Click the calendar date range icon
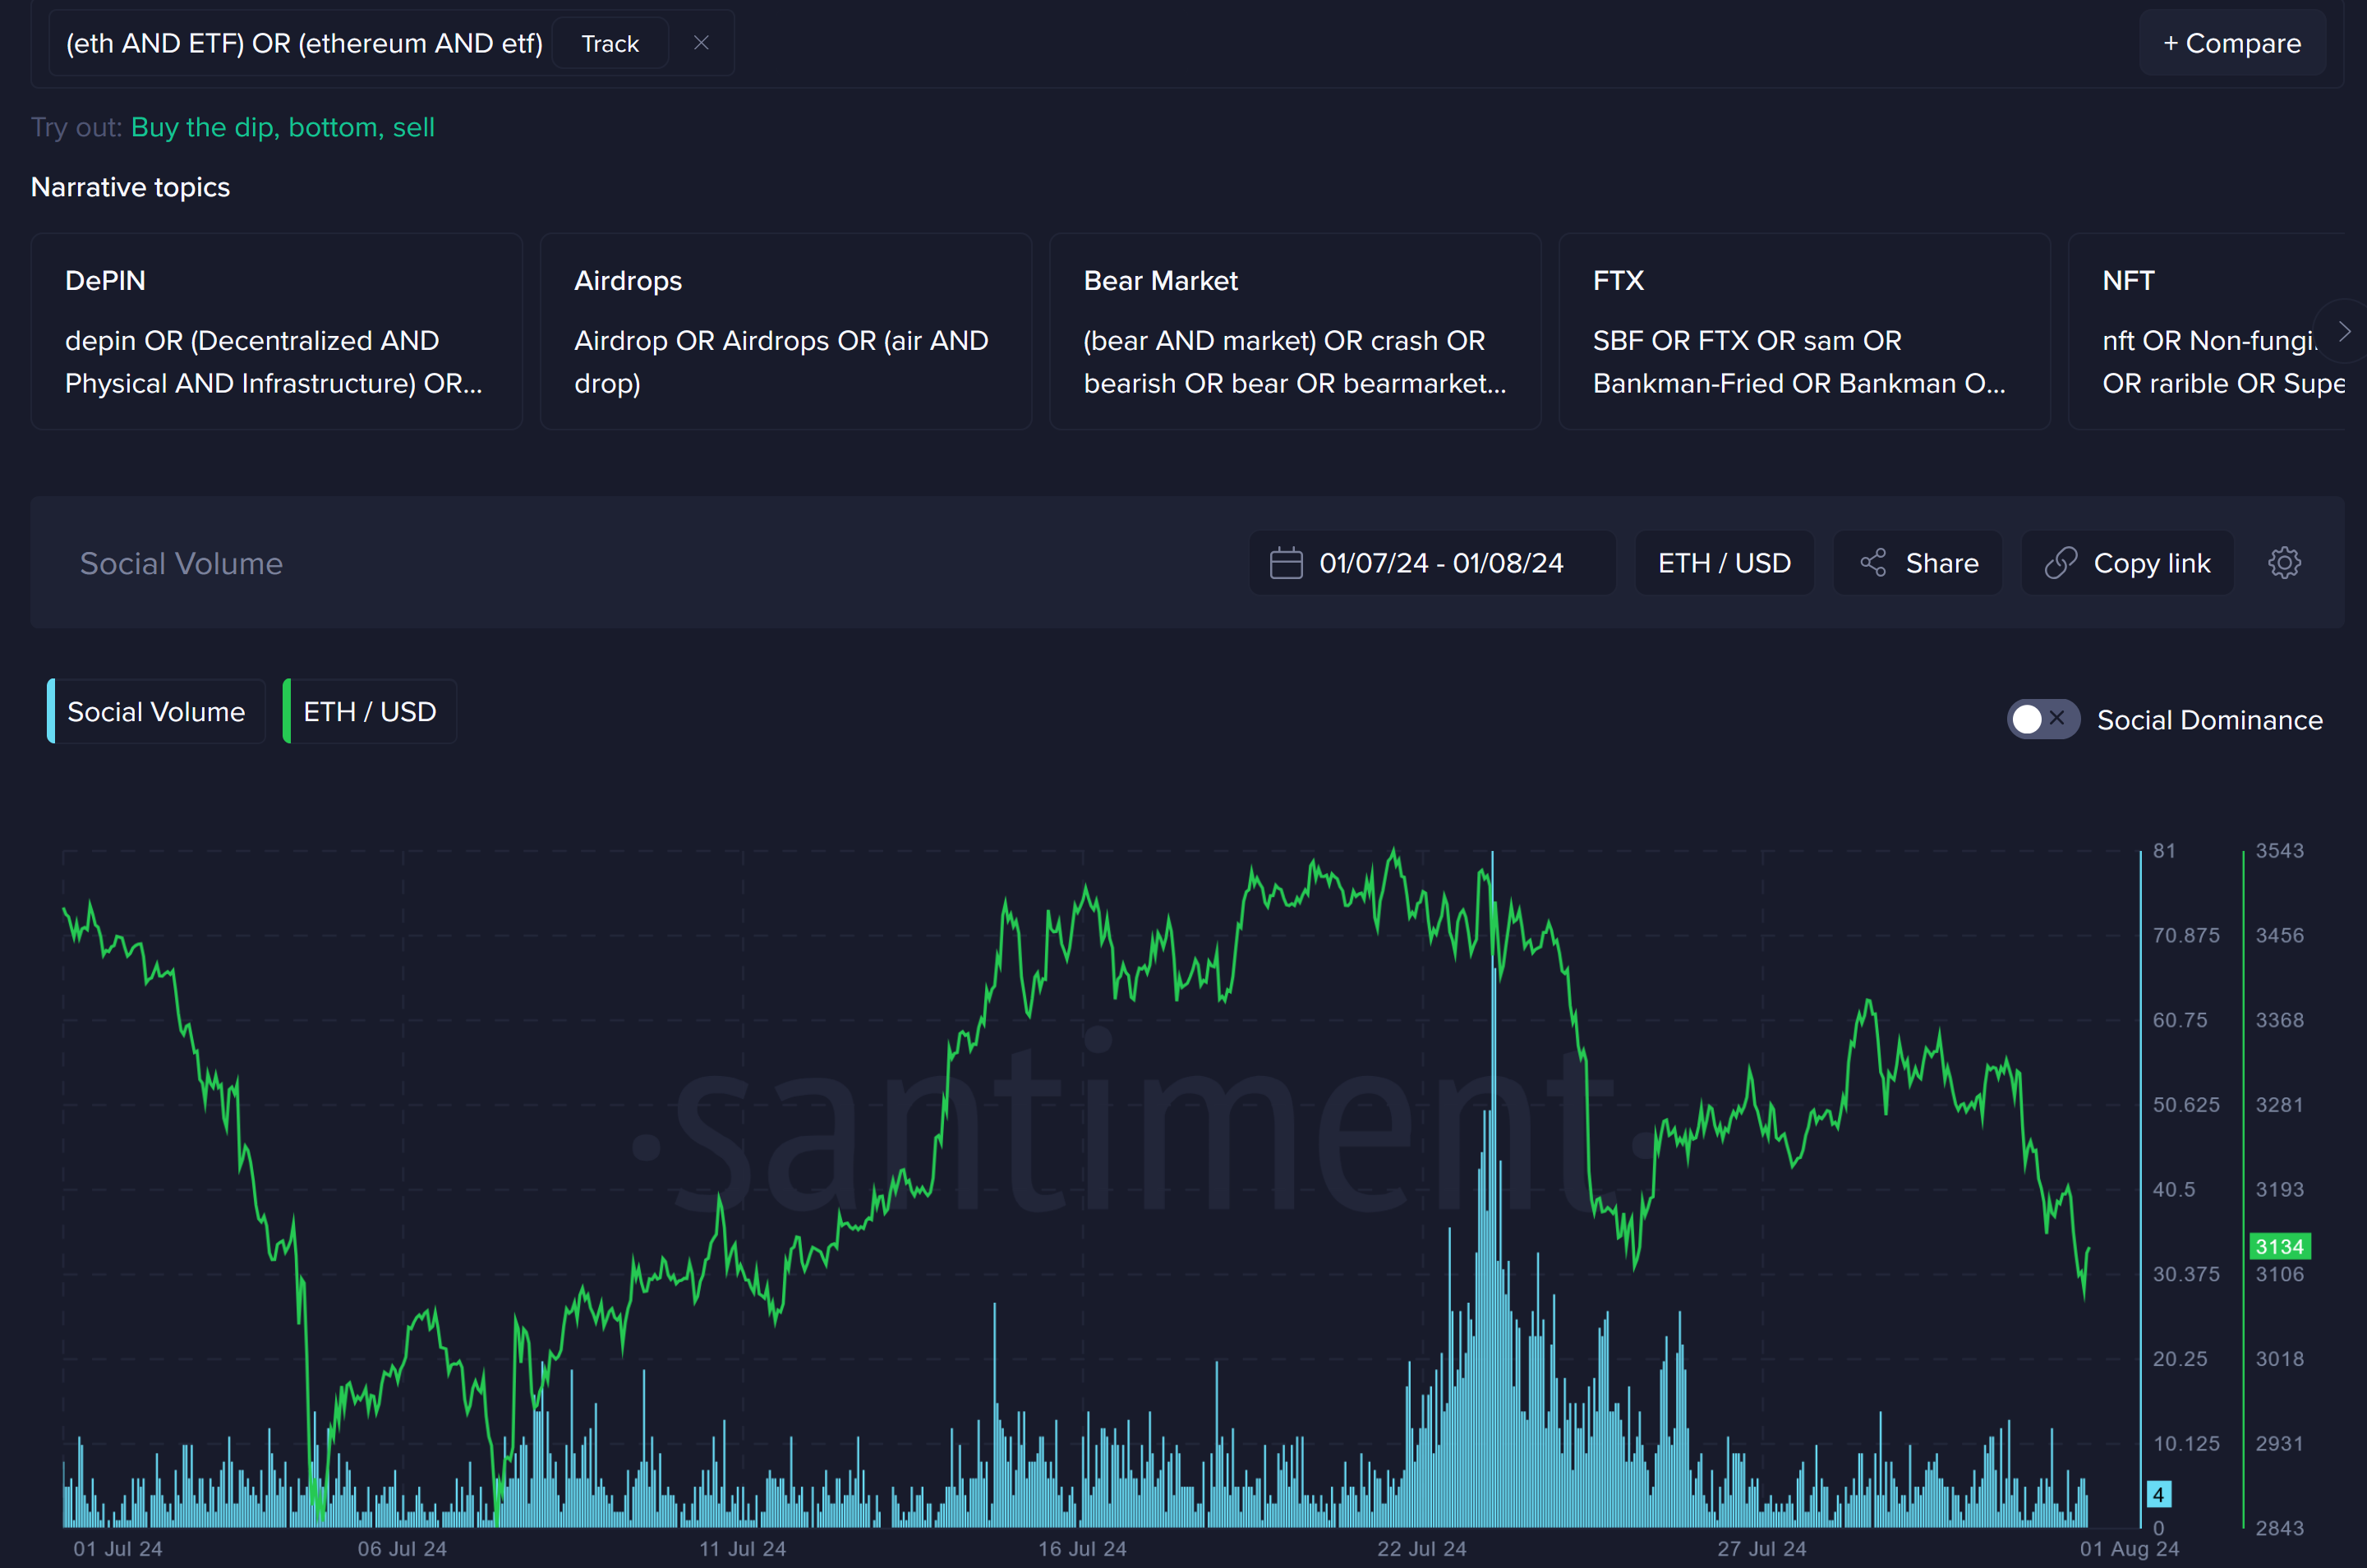The height and width of the screenshot is (1568, 2367). [x=1287, y=562]
